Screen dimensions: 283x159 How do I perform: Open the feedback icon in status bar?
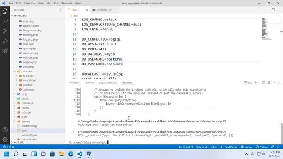coord(272,147)
